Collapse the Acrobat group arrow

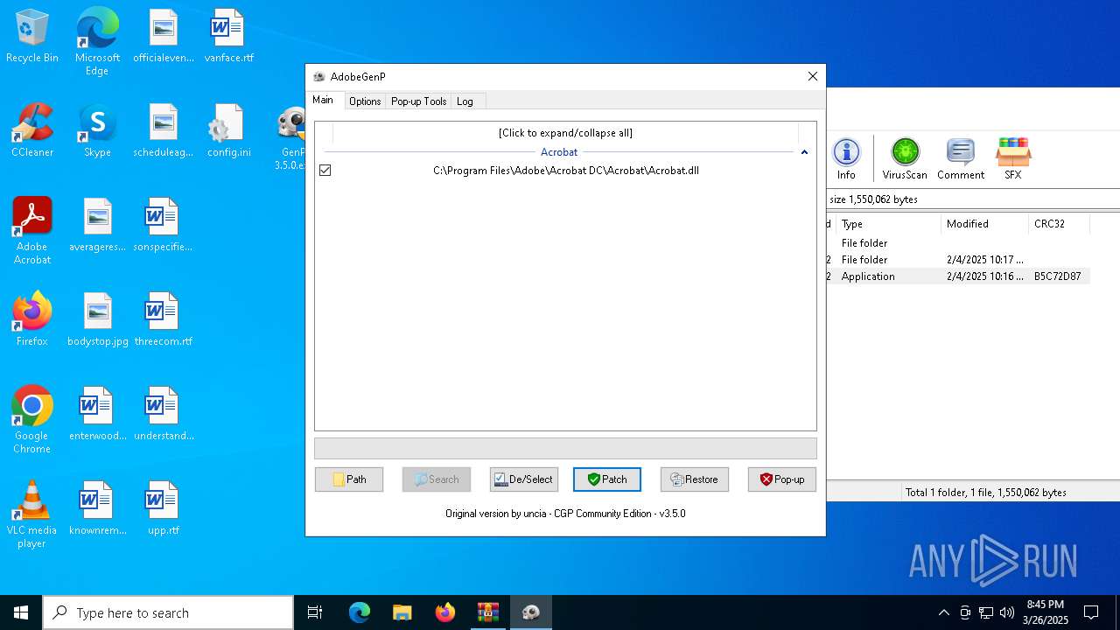(x=804, y=152)
